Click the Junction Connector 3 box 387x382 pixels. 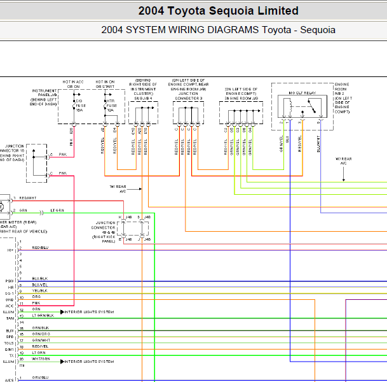tap(188, 113)
